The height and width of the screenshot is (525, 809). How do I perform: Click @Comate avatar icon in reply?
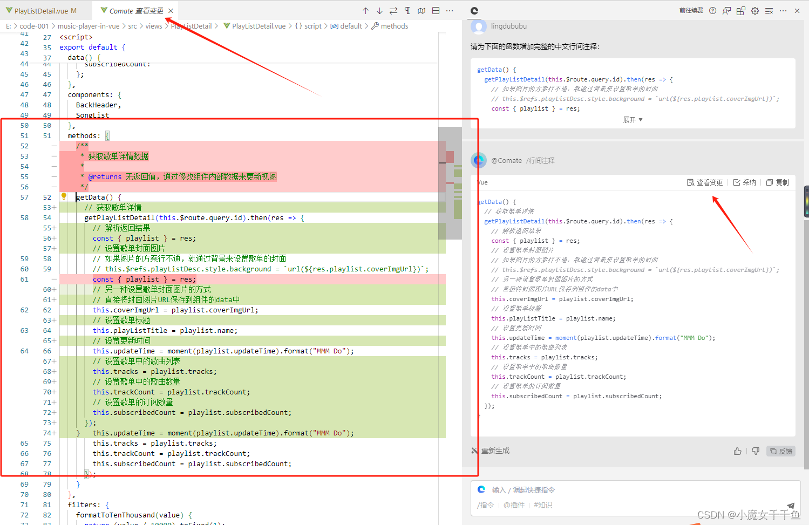(x=479, y=160)
